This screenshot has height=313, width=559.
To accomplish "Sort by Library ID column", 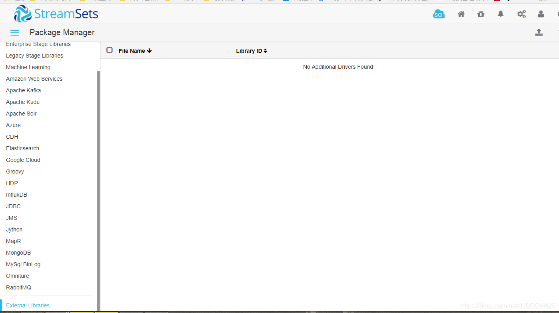I will coord(252,51).
